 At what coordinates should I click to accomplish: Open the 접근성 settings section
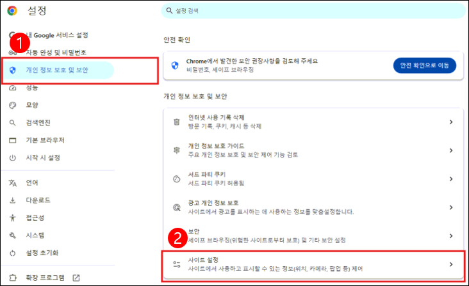(x=35, y=218)
